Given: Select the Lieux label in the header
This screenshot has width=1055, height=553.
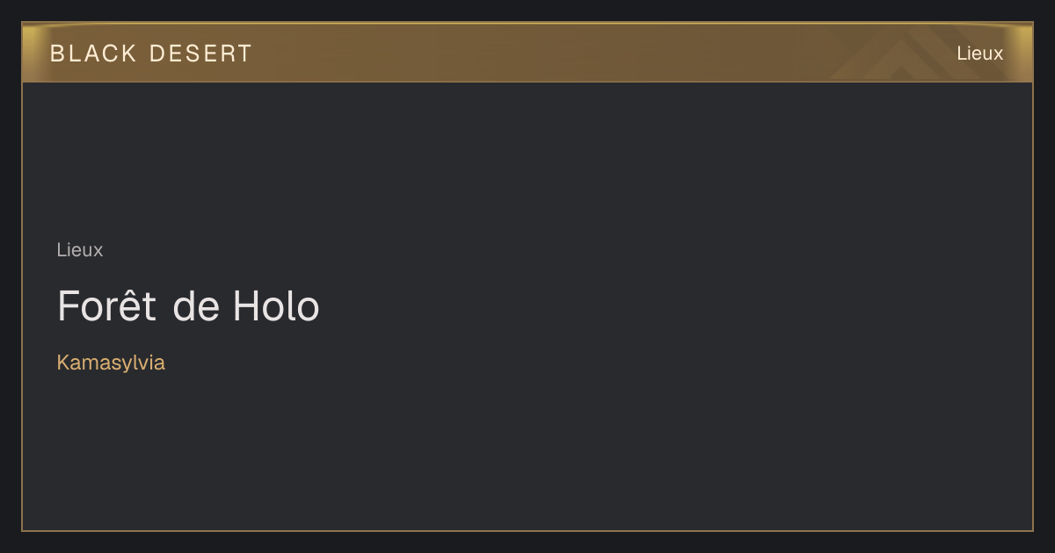Looking at the screenshot, I should click(x=979, y=54).
